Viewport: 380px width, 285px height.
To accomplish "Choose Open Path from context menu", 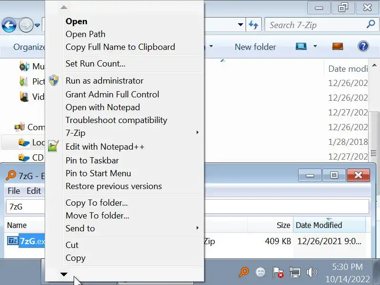I will point(85,34).
